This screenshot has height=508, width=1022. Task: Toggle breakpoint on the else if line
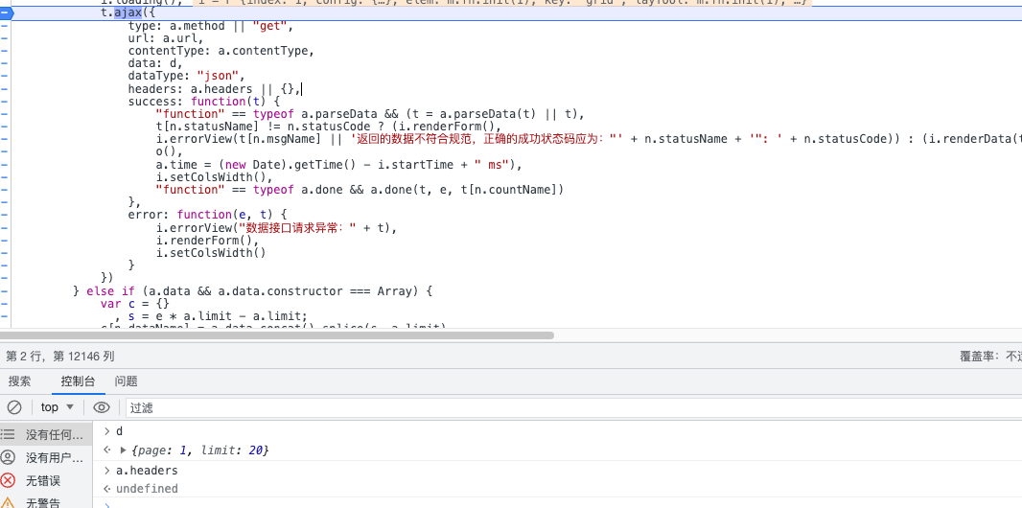5,290
